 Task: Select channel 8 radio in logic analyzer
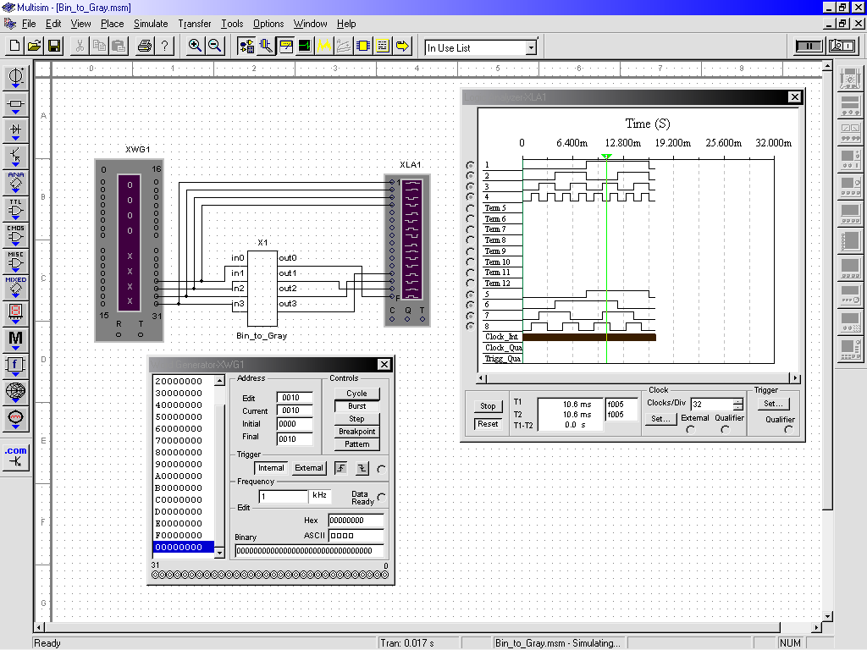point(470,326)
